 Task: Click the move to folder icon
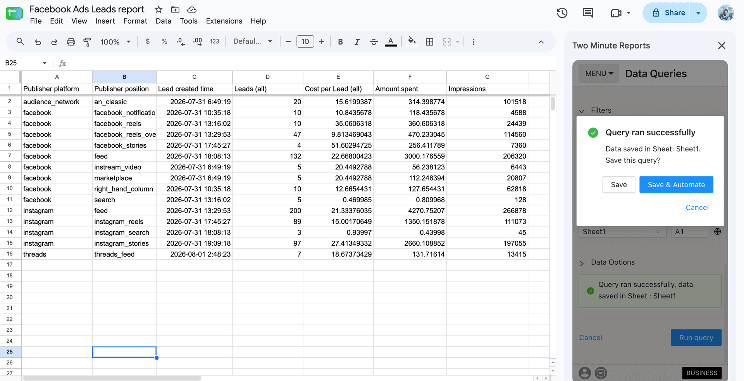[175, 9]
